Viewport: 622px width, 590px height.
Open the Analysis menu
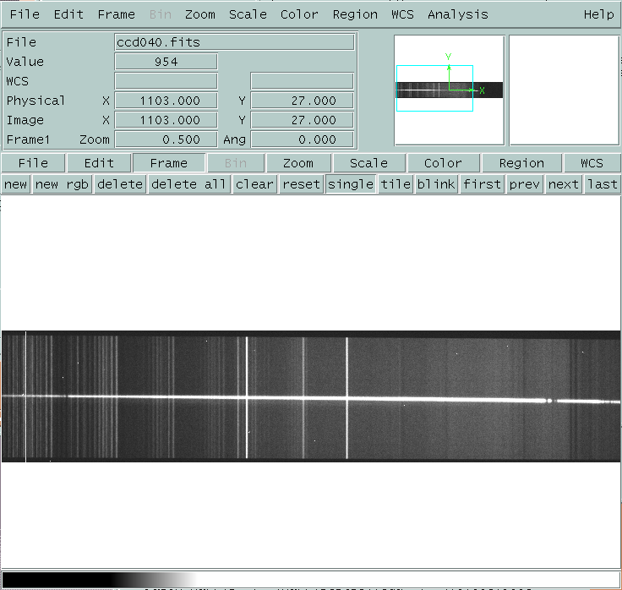click(x=457, y=14)
